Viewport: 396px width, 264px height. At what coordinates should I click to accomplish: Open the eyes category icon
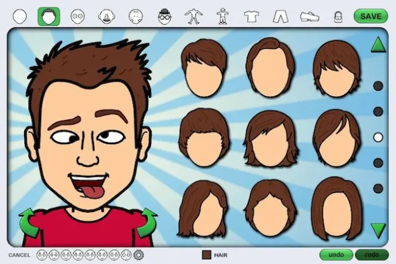click(x=77, y=17)
